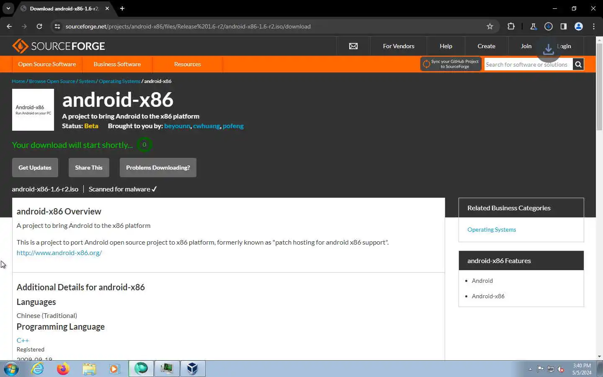Click the search magnifier button

[x=578, y=65]
